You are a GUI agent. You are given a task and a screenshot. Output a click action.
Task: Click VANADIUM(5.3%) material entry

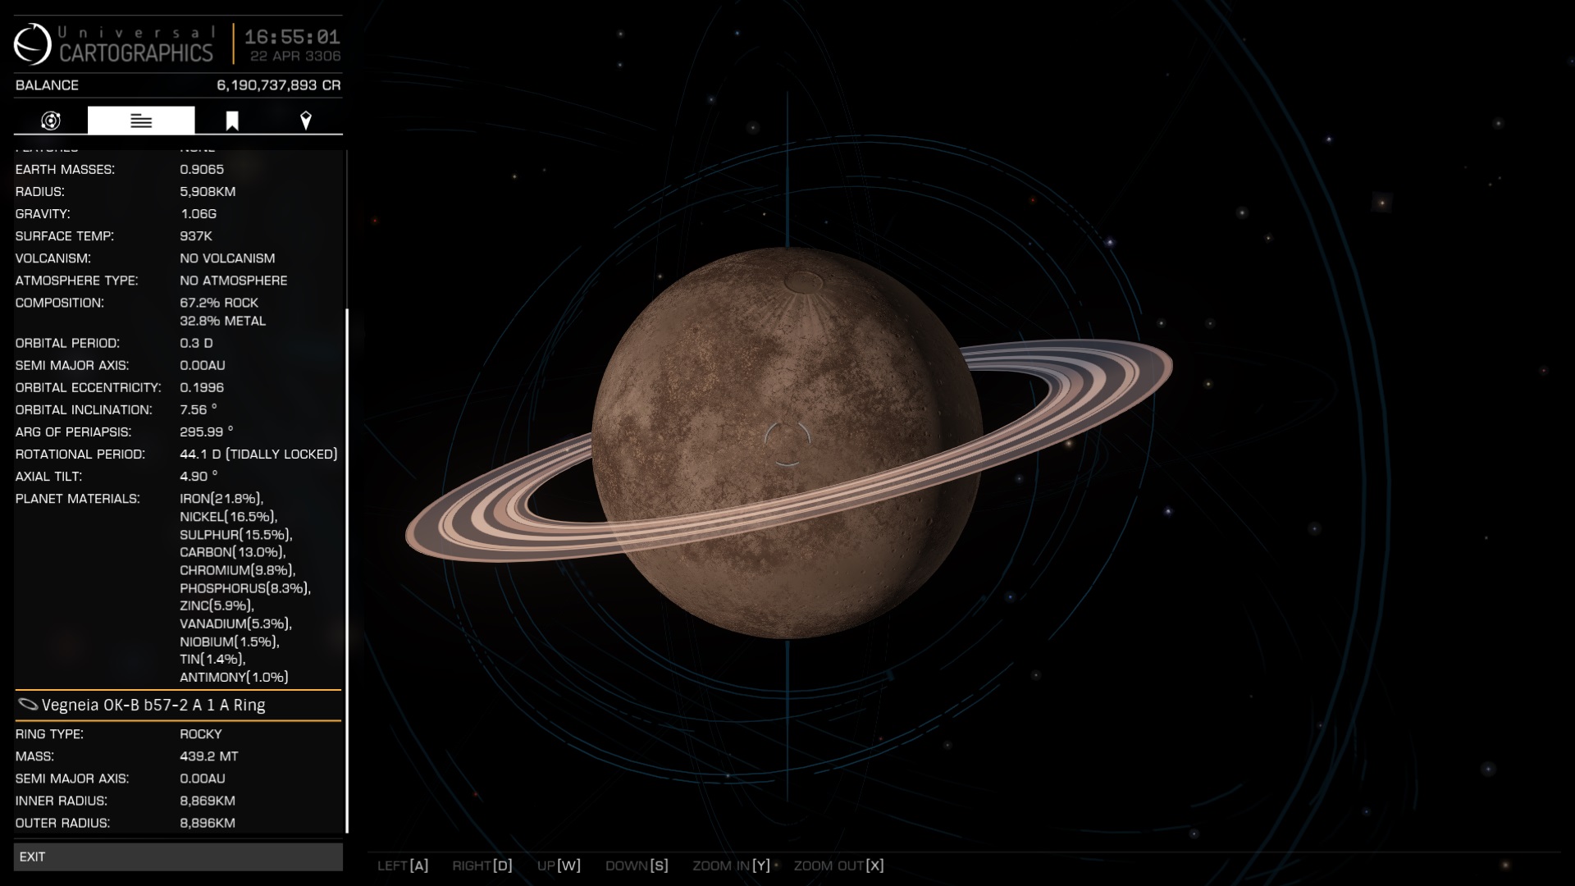[x=236, y=623]
